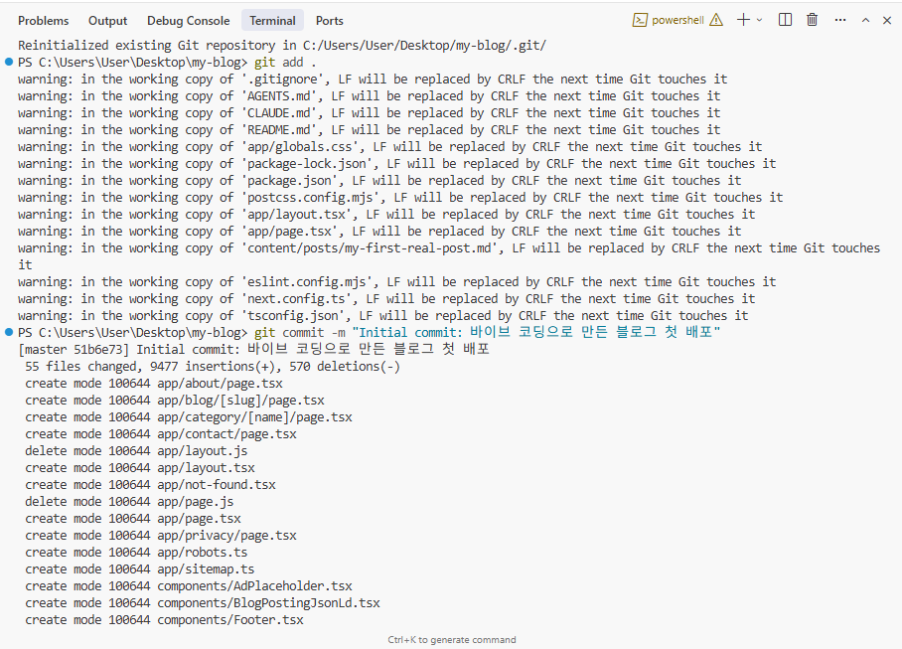Image resolution: width=902 pixels, height=649 pixels.
Task: Maximize the panel using the up chevron
Action: tap(864, 20)
